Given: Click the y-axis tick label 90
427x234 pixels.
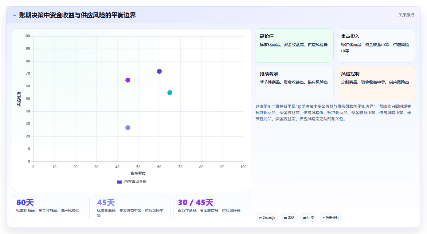Looking at the screenshot, I should click(28, 49).
